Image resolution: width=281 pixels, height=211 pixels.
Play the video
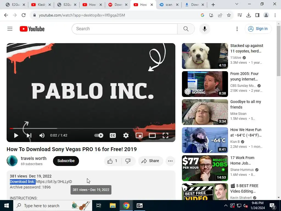click(16, 135)
